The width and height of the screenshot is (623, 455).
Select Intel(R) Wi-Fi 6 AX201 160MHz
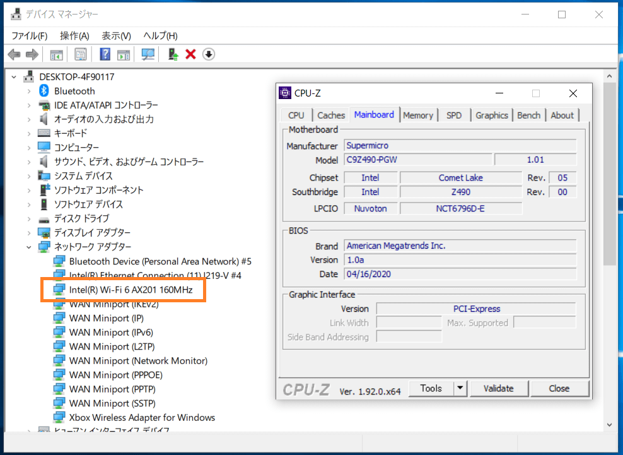(x=131, y=290)
